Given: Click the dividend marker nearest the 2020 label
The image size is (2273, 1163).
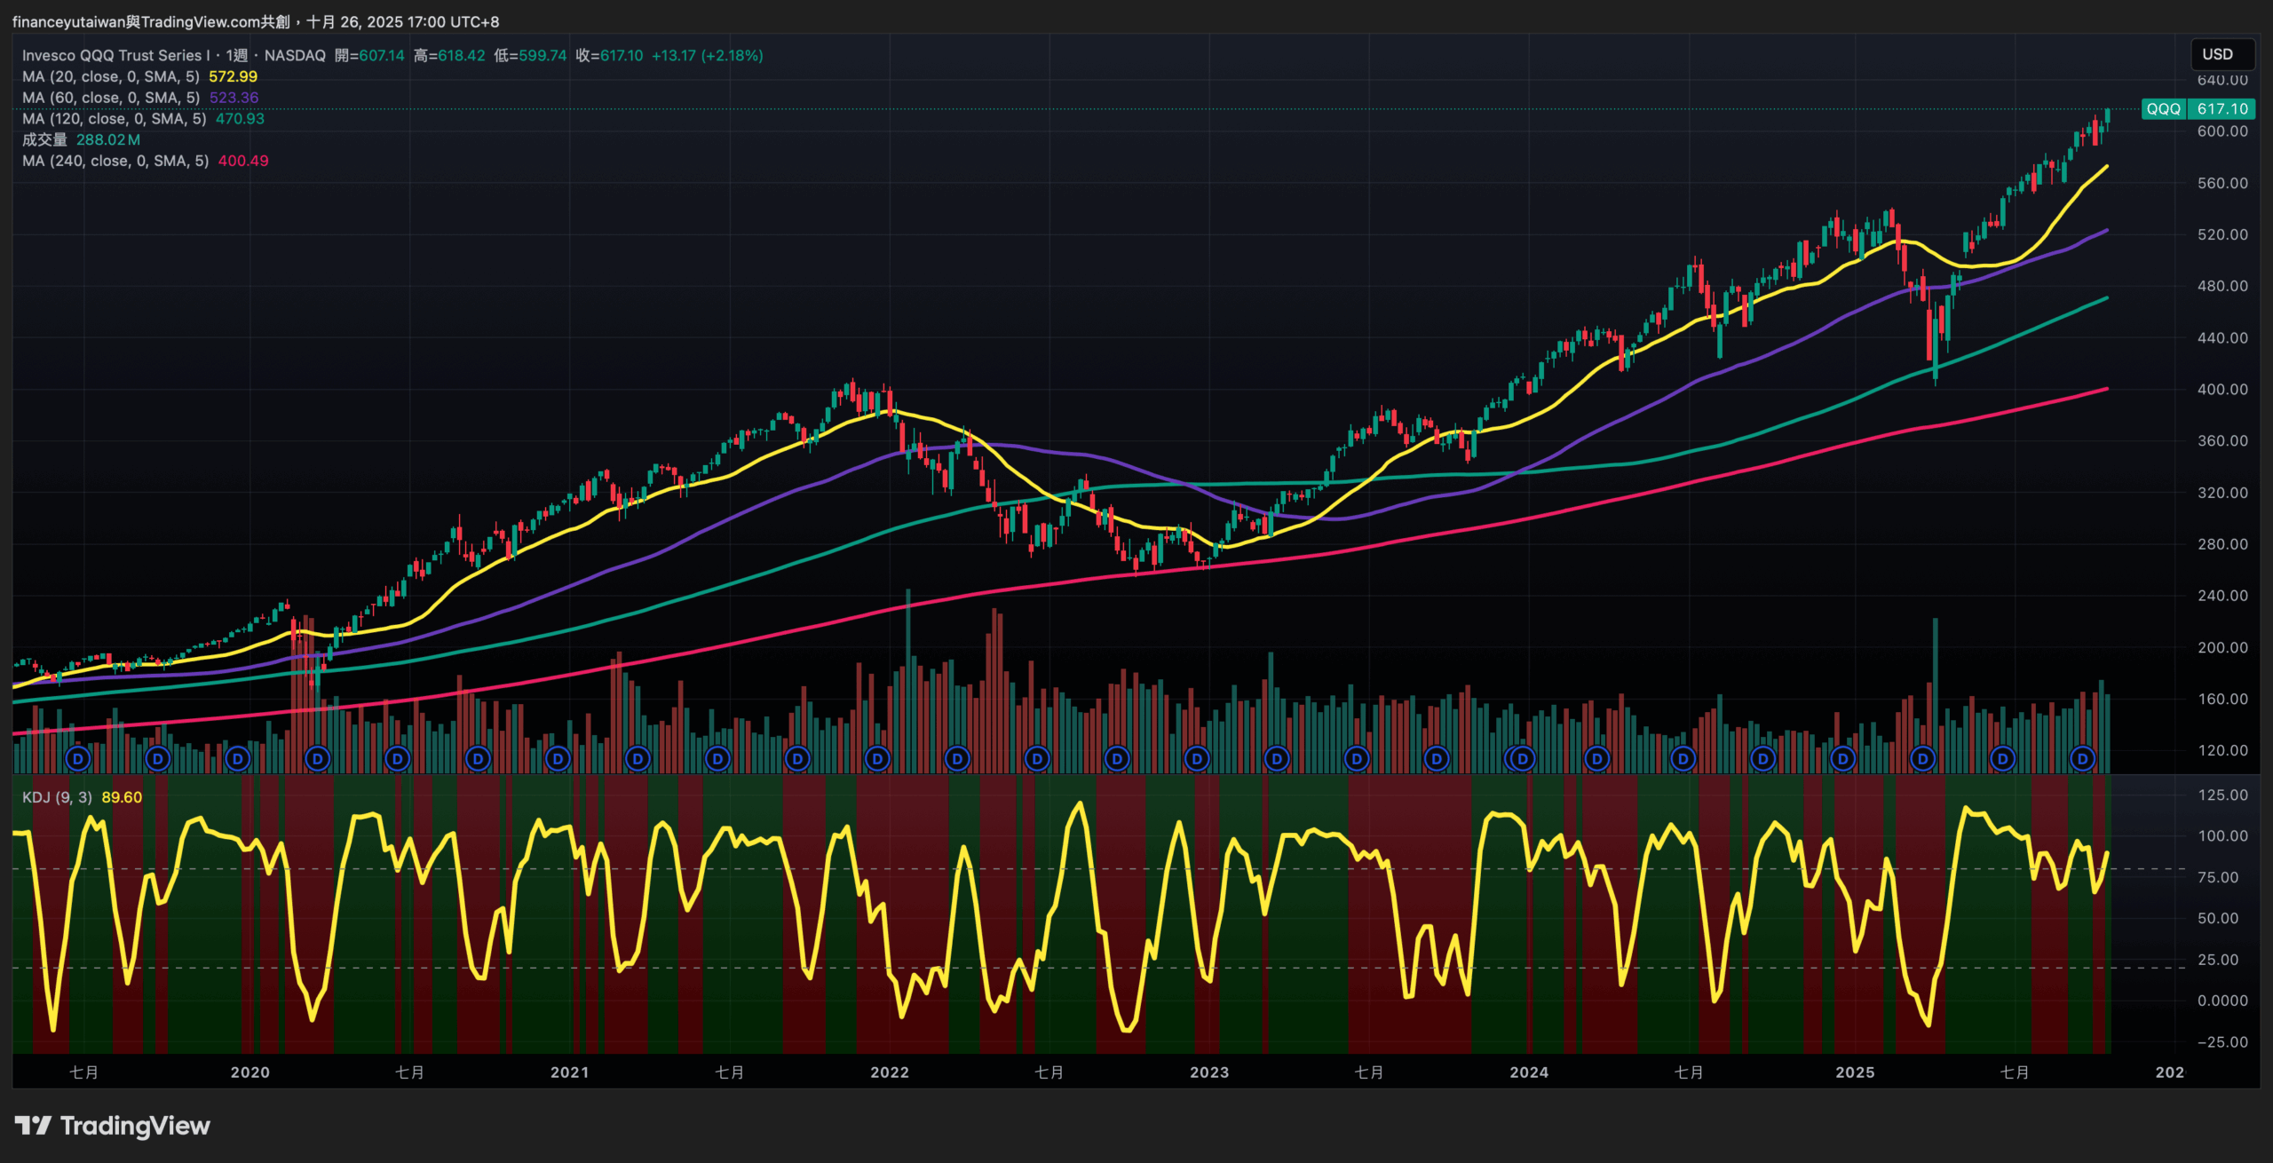Looking at the screenshot, I should 237,759.
